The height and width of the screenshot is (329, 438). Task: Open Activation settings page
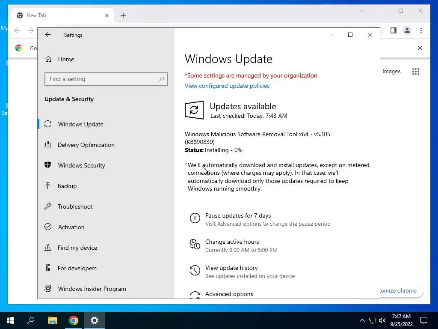click(x=71, y=227)
